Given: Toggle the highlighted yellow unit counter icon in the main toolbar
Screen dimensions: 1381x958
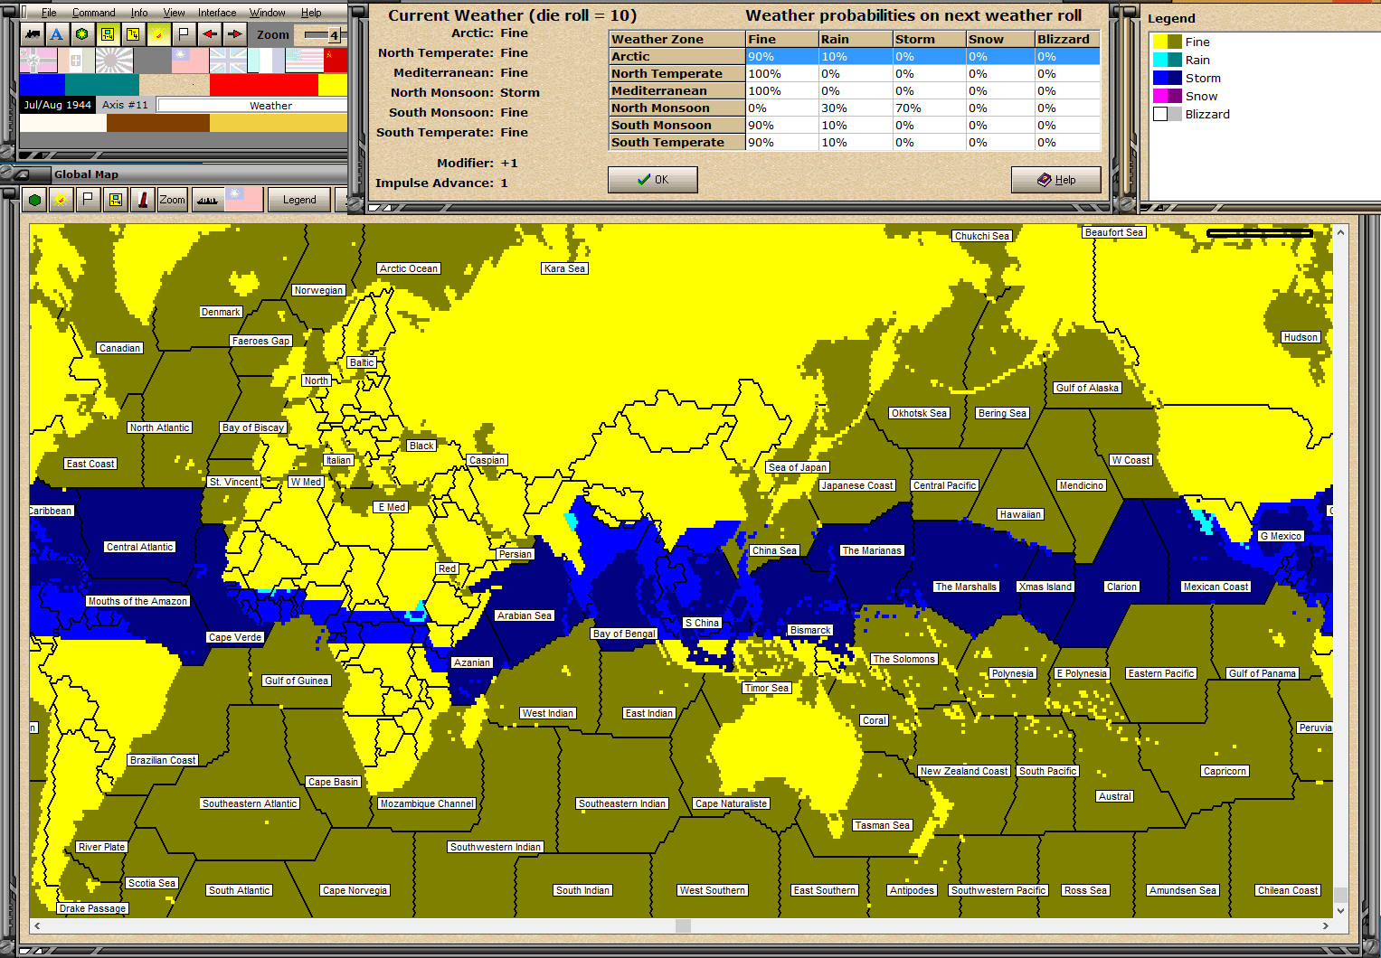Looking at the screenshot, I should point(108,34).
